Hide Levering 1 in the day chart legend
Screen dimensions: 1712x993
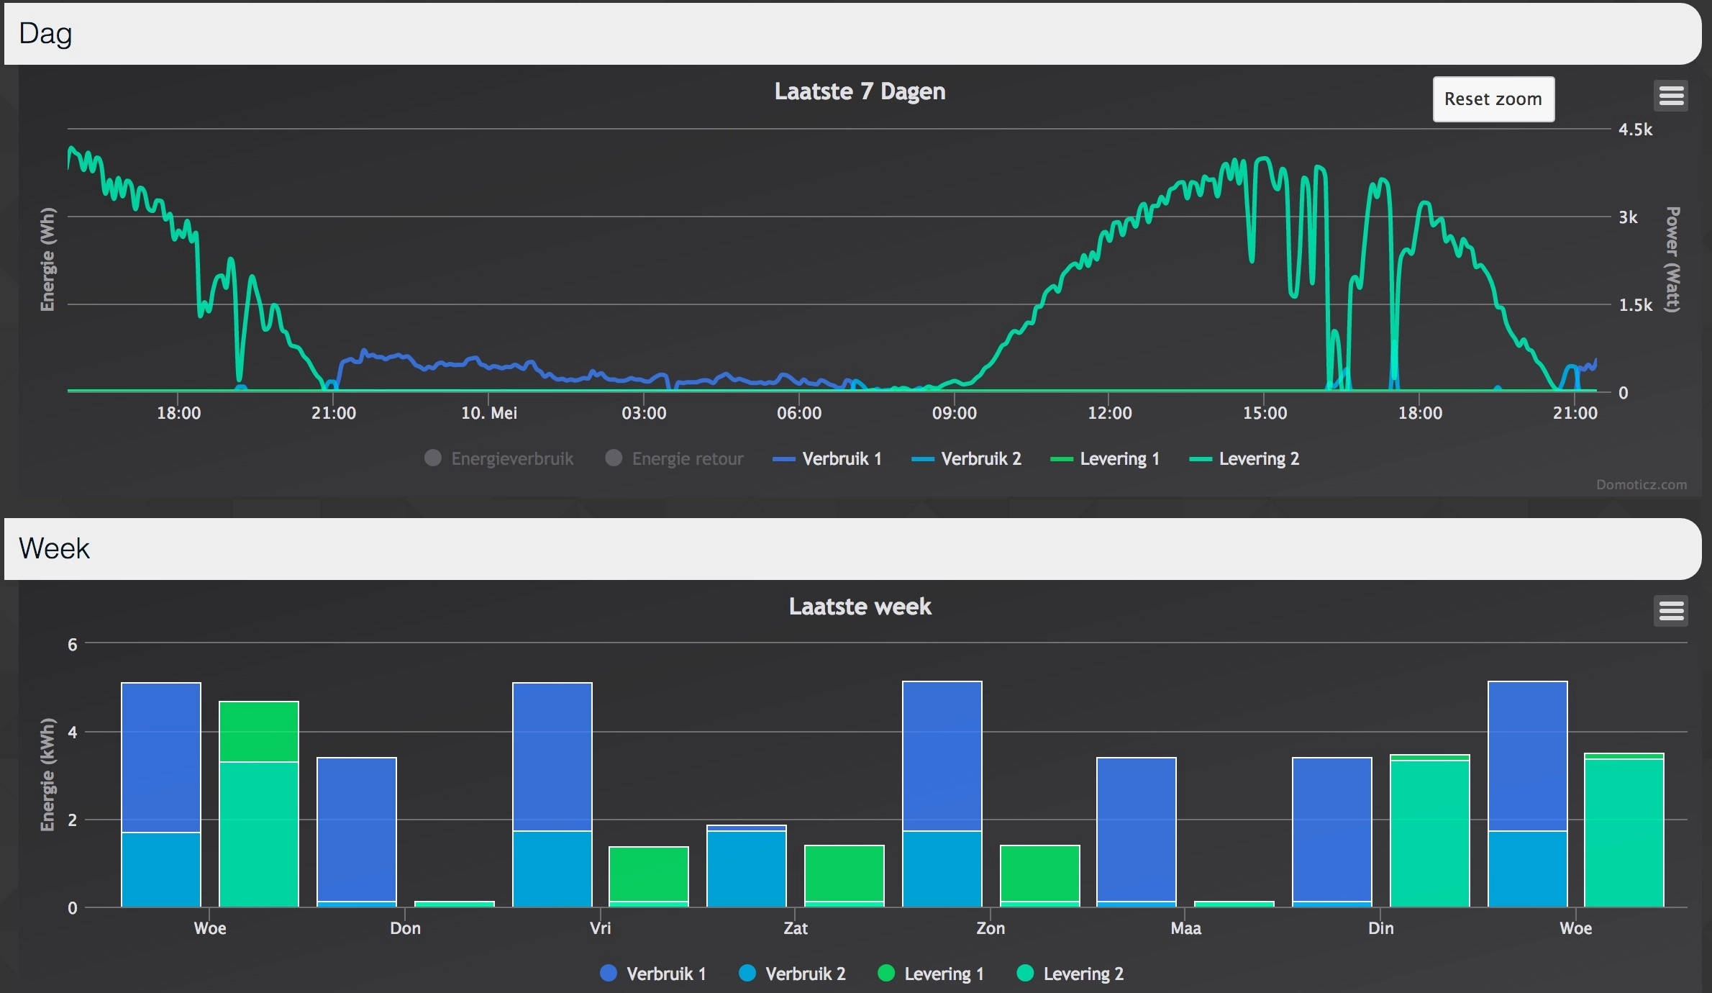tap(1119, 459)
